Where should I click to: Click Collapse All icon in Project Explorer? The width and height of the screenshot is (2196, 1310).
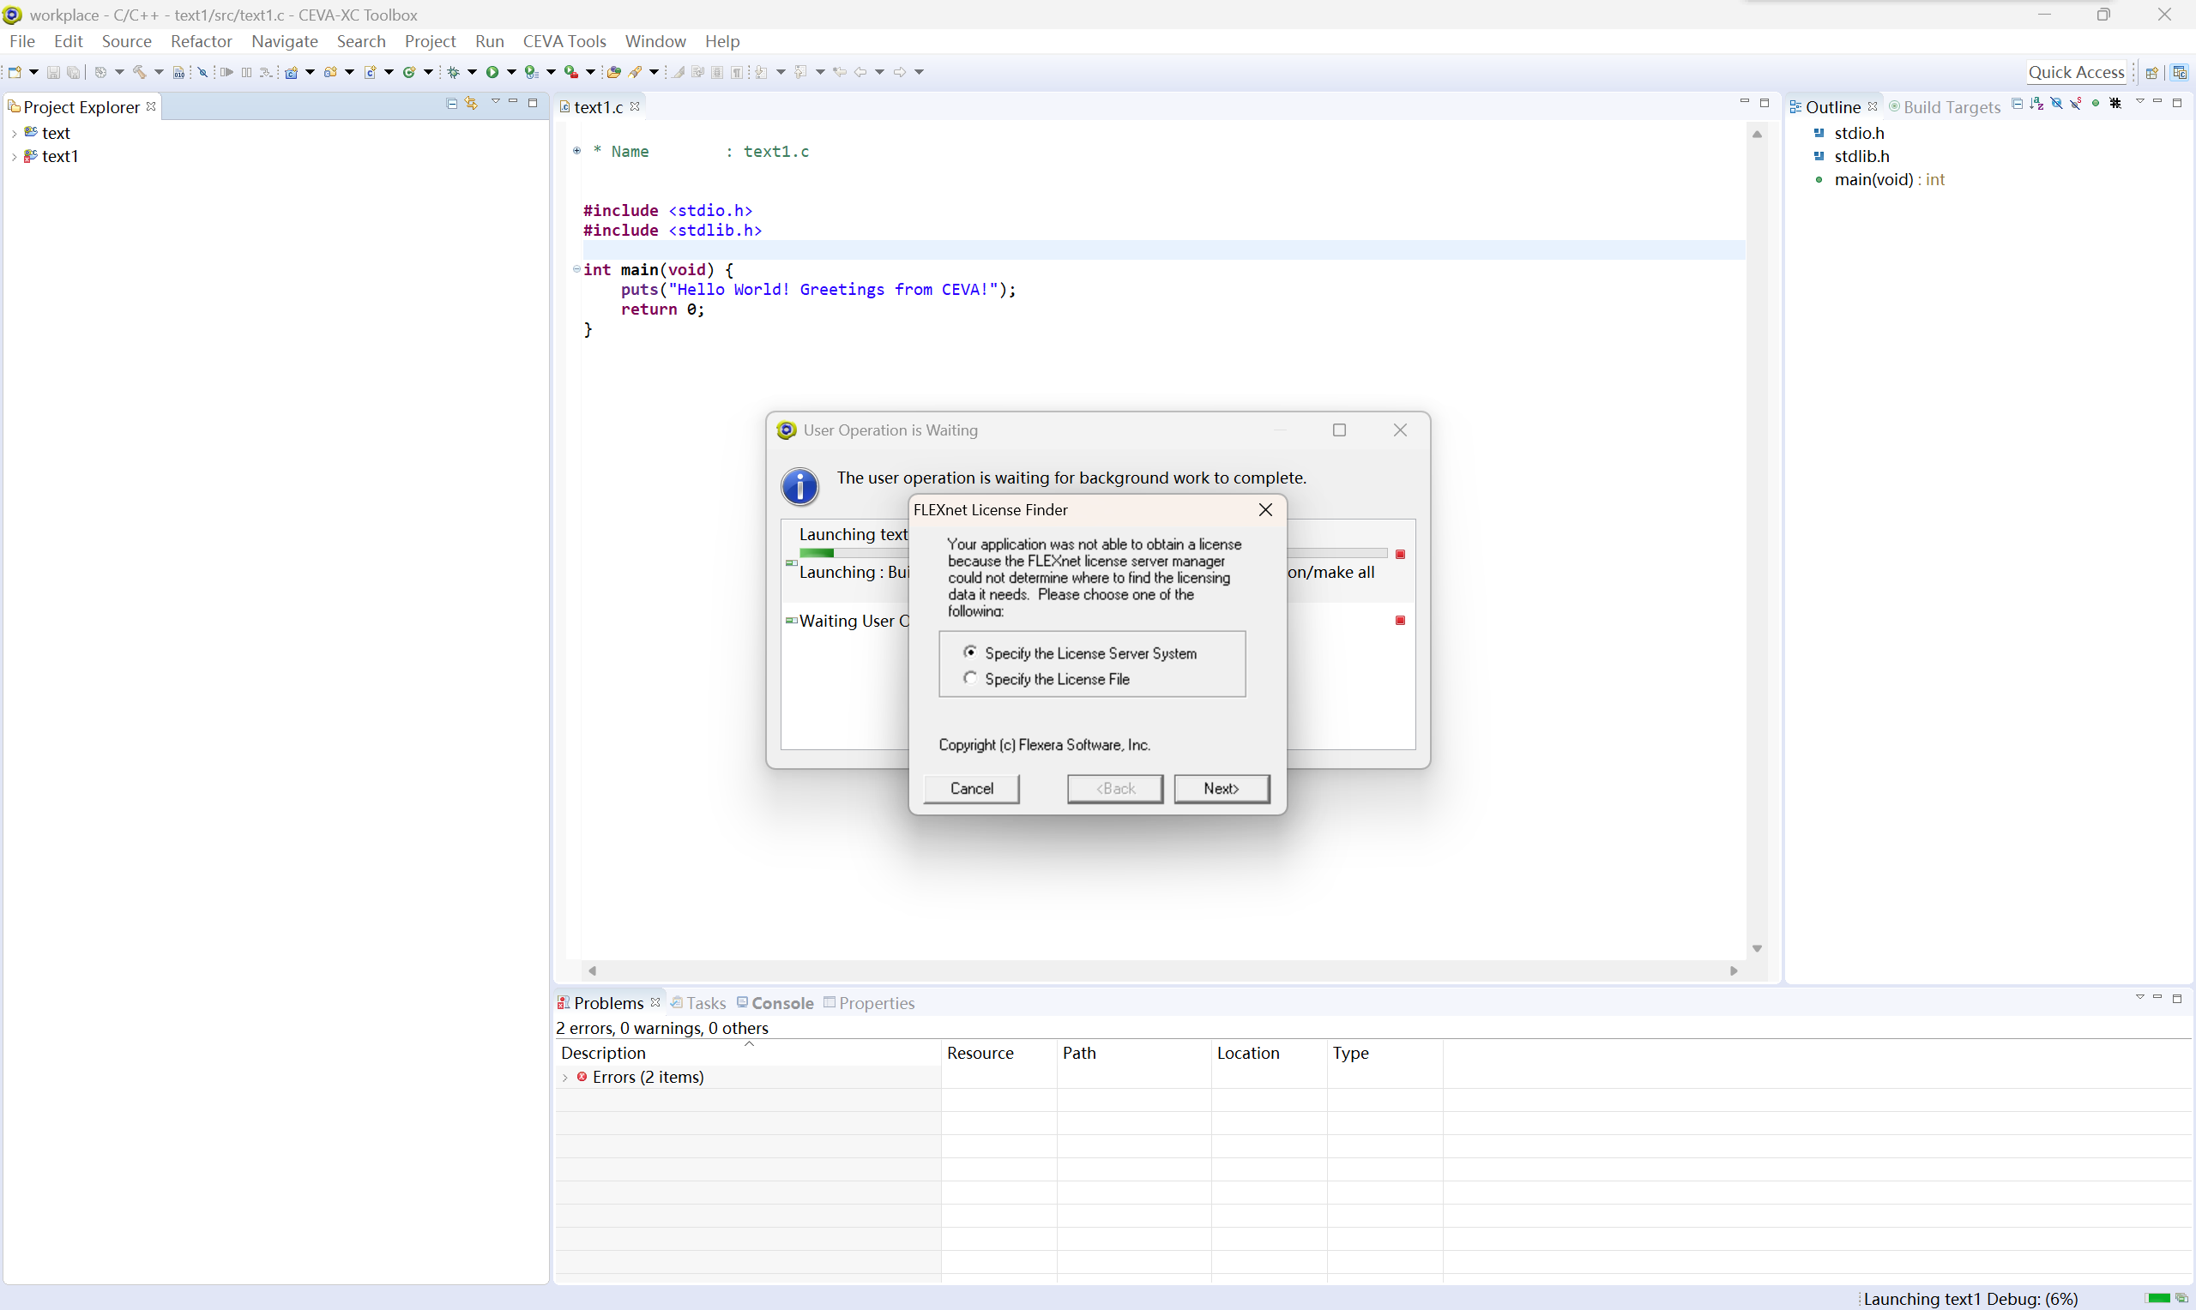click(x=451, y=104)
